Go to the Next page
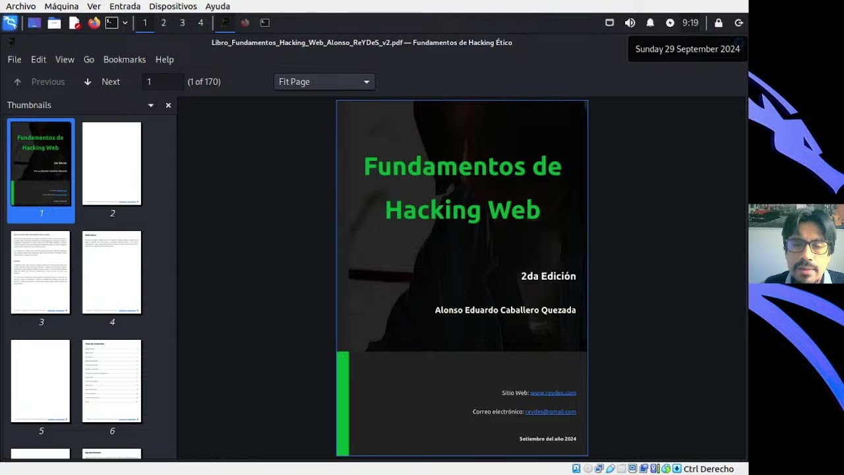This screenshot has width=844, height=475. [102, 82]
